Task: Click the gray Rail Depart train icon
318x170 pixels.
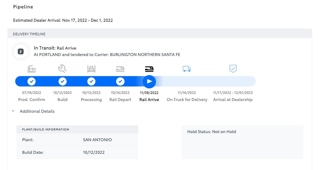Action: (x=120, y=69)
